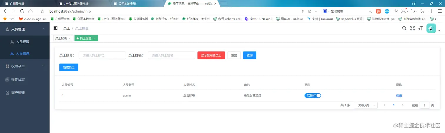Open the browser skin (shirt) icon

click(414, 4)
